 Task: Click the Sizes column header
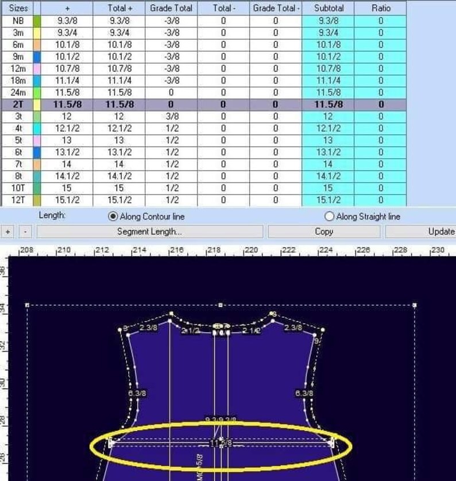point(18,8)
